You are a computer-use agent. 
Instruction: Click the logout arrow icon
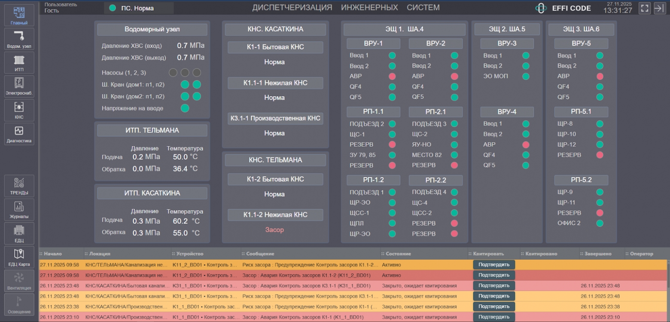[x=659, y=8]
